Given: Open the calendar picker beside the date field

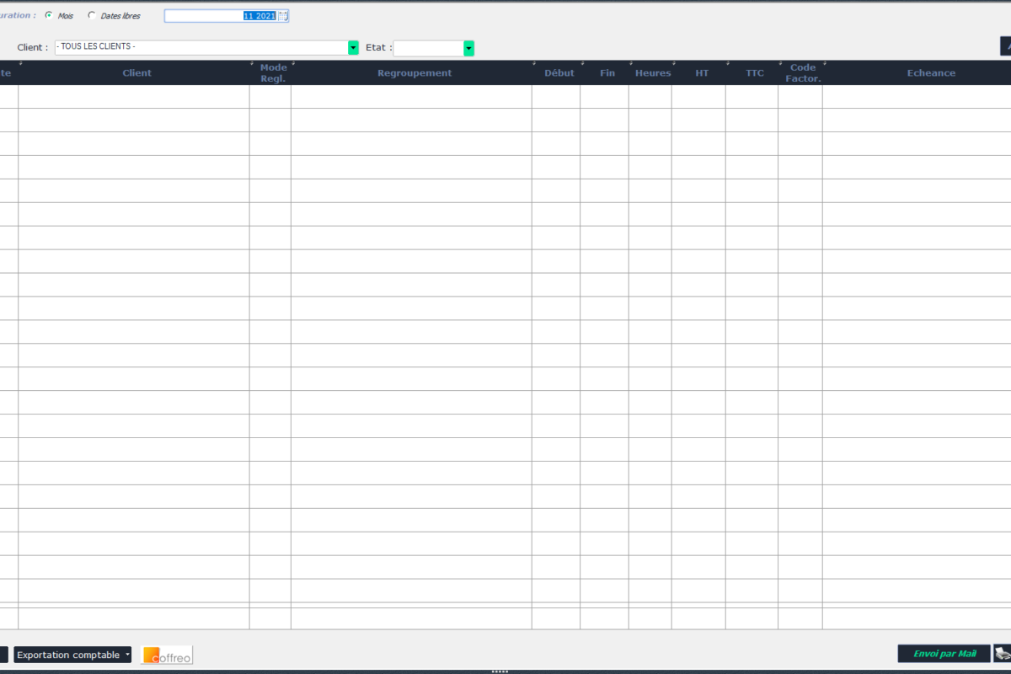Looking at the screenshot, I should [283, 16].
